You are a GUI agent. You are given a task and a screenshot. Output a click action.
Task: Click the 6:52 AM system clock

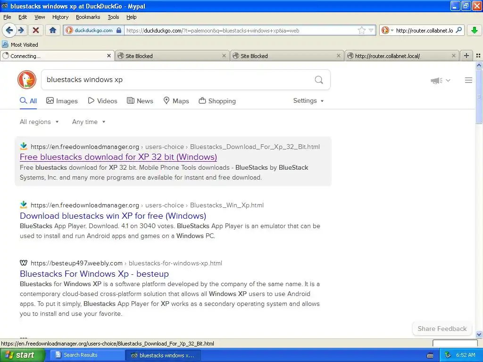coord(466,355)
